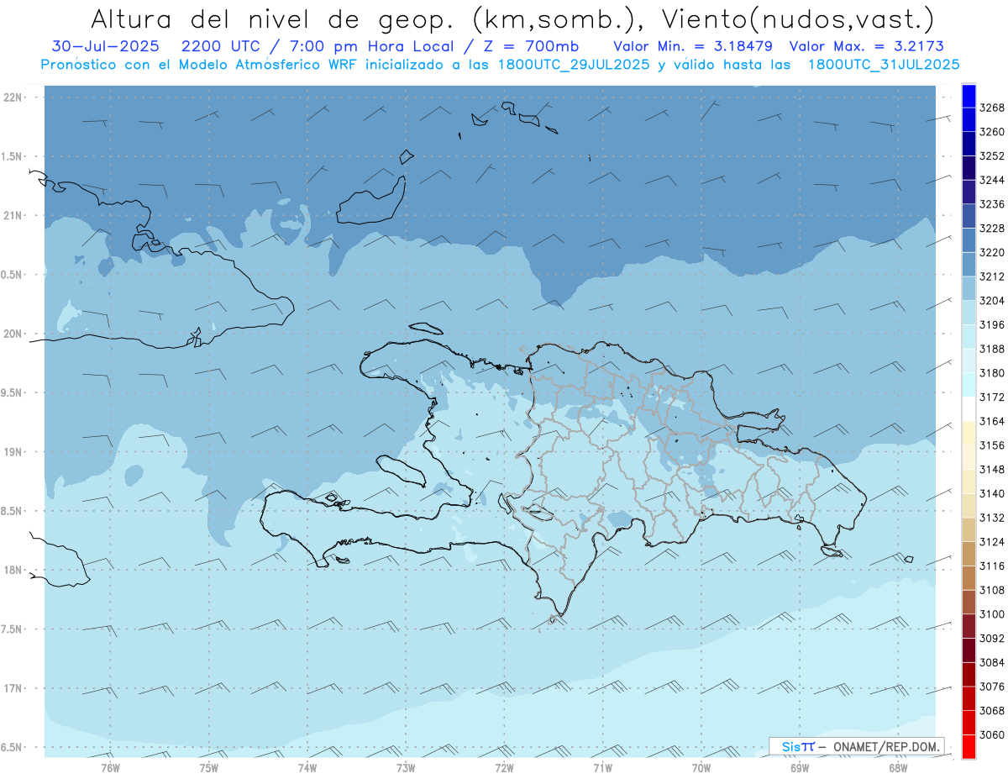Click the '3212' color scale label
The width and height of the screenshot is (1008, 779).
pyautogui.click(x=992, y=276)
